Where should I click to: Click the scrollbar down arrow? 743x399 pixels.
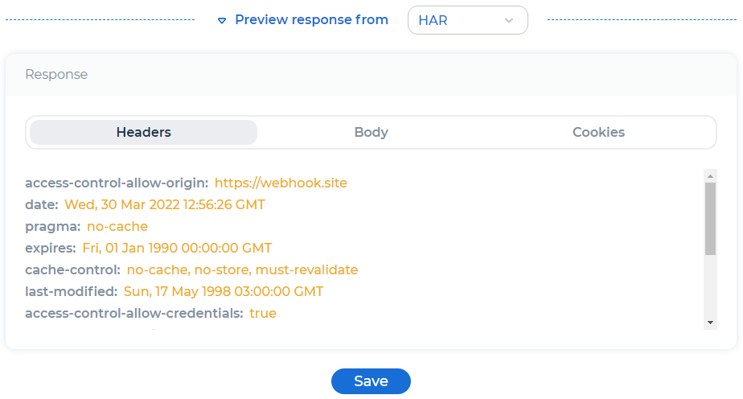(710, 323)
